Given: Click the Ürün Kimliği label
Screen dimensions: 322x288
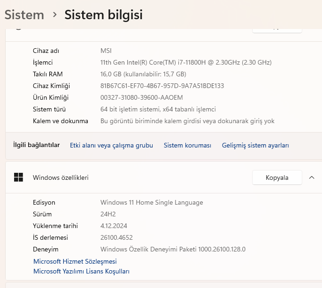Looking at the screenshot, I should (51, 97).
